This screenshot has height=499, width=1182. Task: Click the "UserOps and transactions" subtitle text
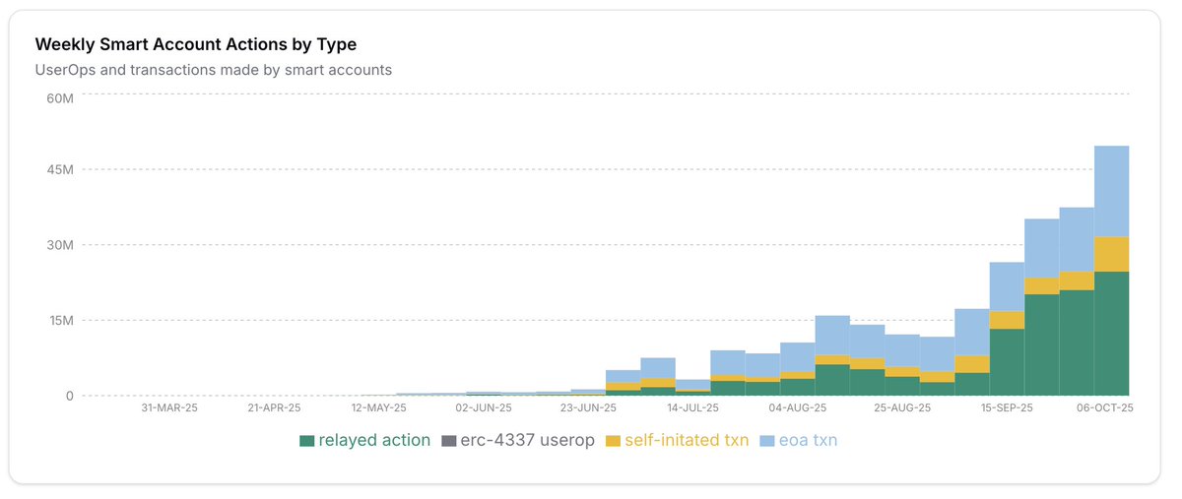[213, 70]
